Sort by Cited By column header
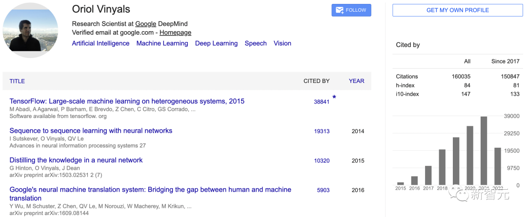This screenshot has height=217, width=527. click(x=316, y=81)
